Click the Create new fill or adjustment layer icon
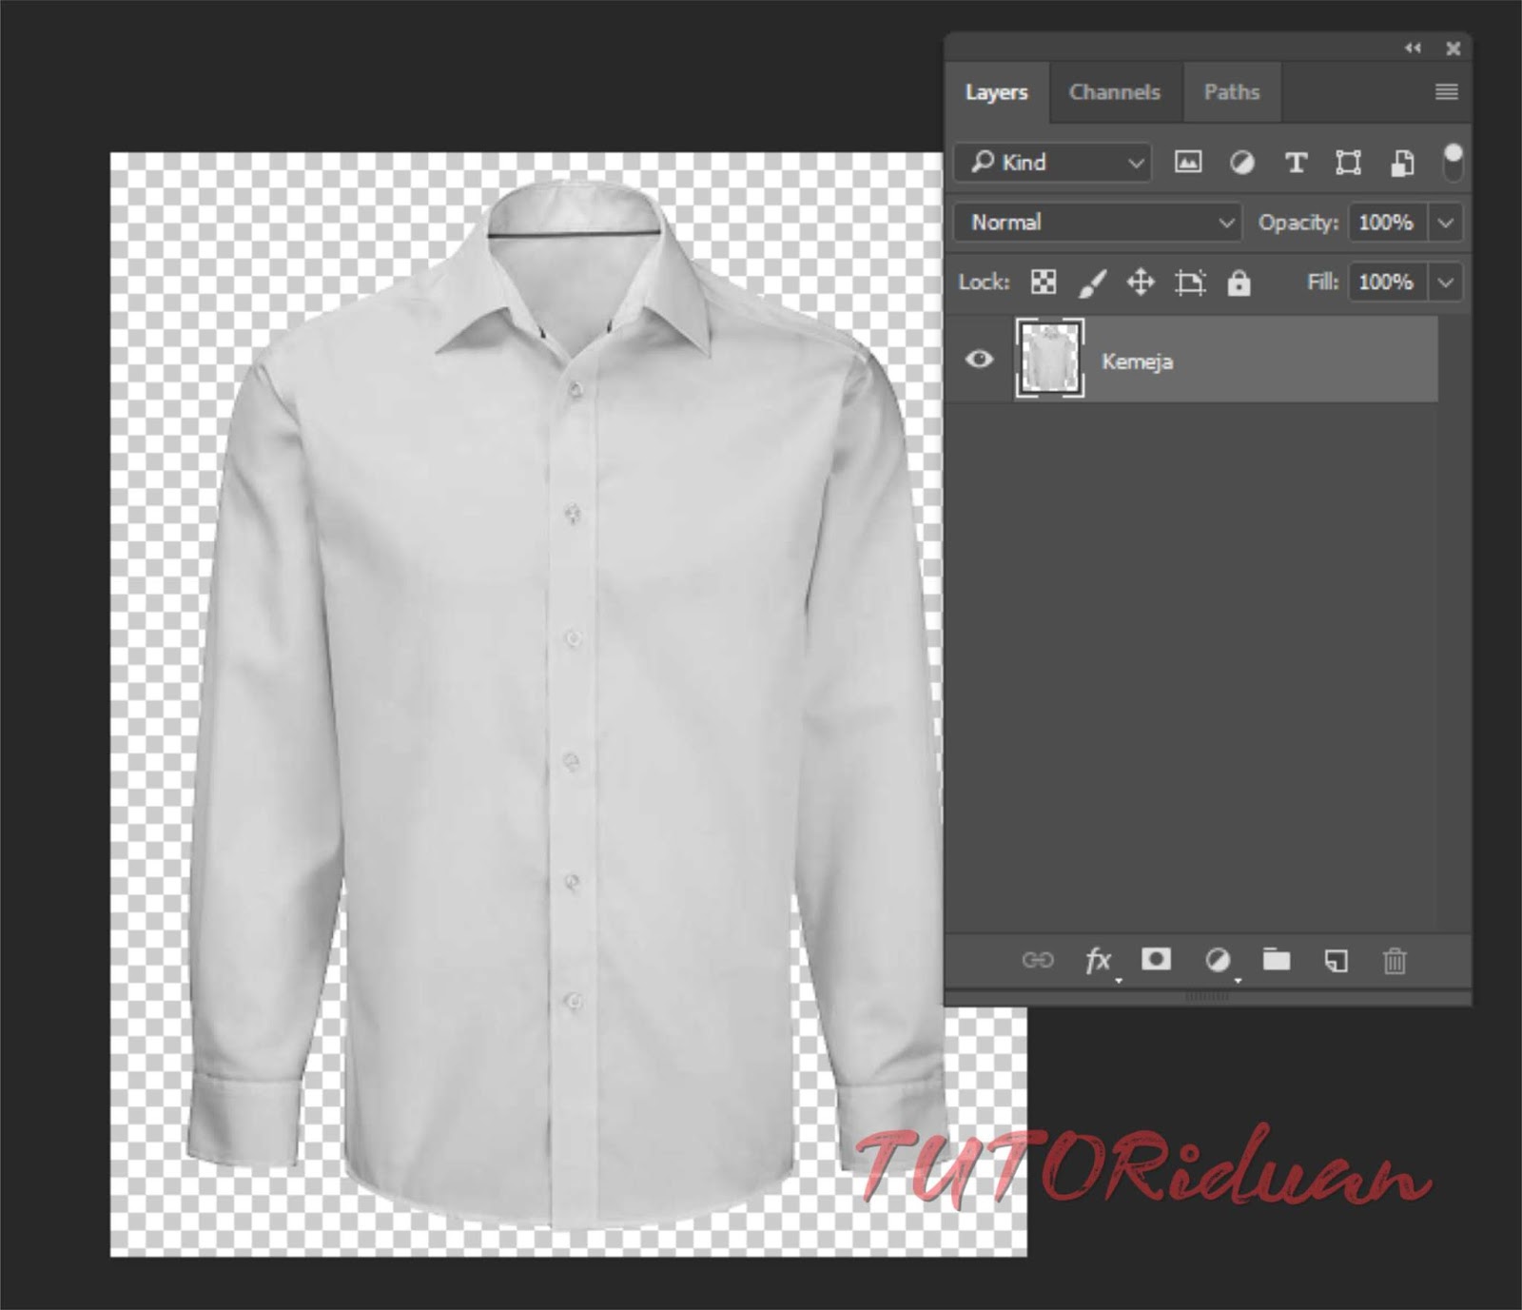 point(1219,961)
